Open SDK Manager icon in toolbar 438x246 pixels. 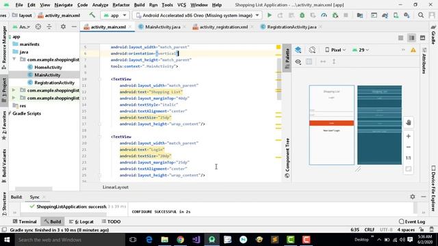pos(407,15)
